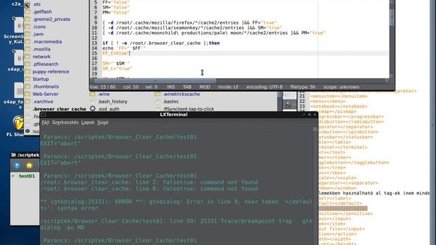This screenshot has width=436, height=245.
Task: Open the .winetrickscache folder icon
Action: coord(157,95)
